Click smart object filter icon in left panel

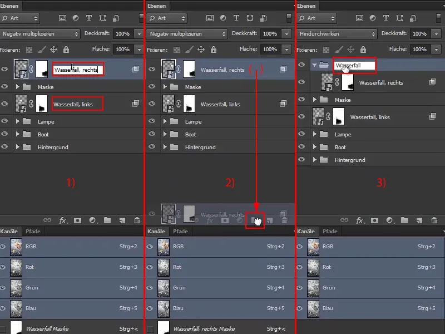116,18
